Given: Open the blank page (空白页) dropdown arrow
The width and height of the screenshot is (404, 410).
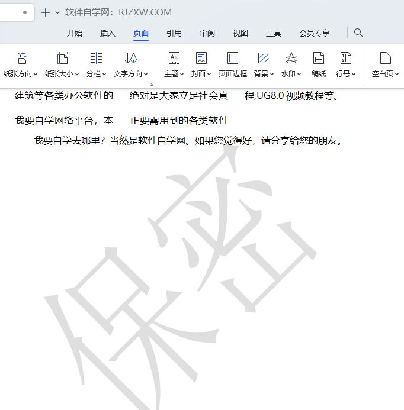Looking at the screenshot, I should point(397,75).
